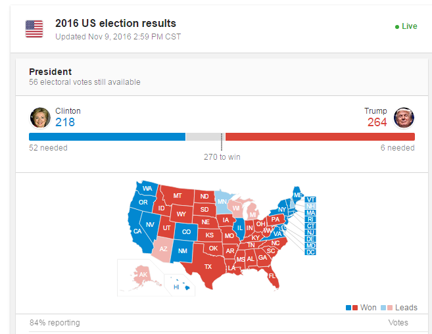This screenshot has width=432, height=334.
Task: Select Texas on the election map
Action: 208,267
